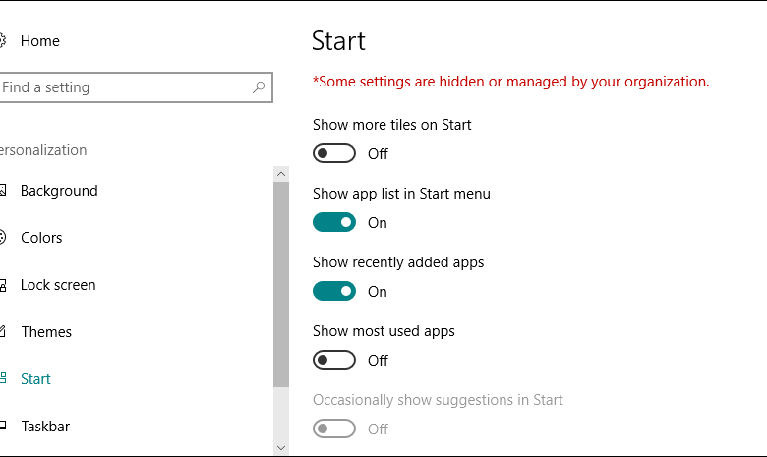This screenshot has height=457, width=767.
Task: Turn off Show app list in Start menu
Action: click(334, 222)
